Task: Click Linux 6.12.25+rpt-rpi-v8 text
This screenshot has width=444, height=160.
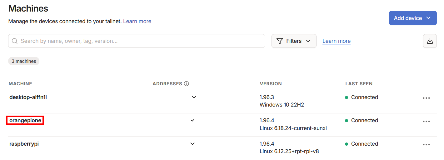Action: pyautogui.click(x=289, y=152)
